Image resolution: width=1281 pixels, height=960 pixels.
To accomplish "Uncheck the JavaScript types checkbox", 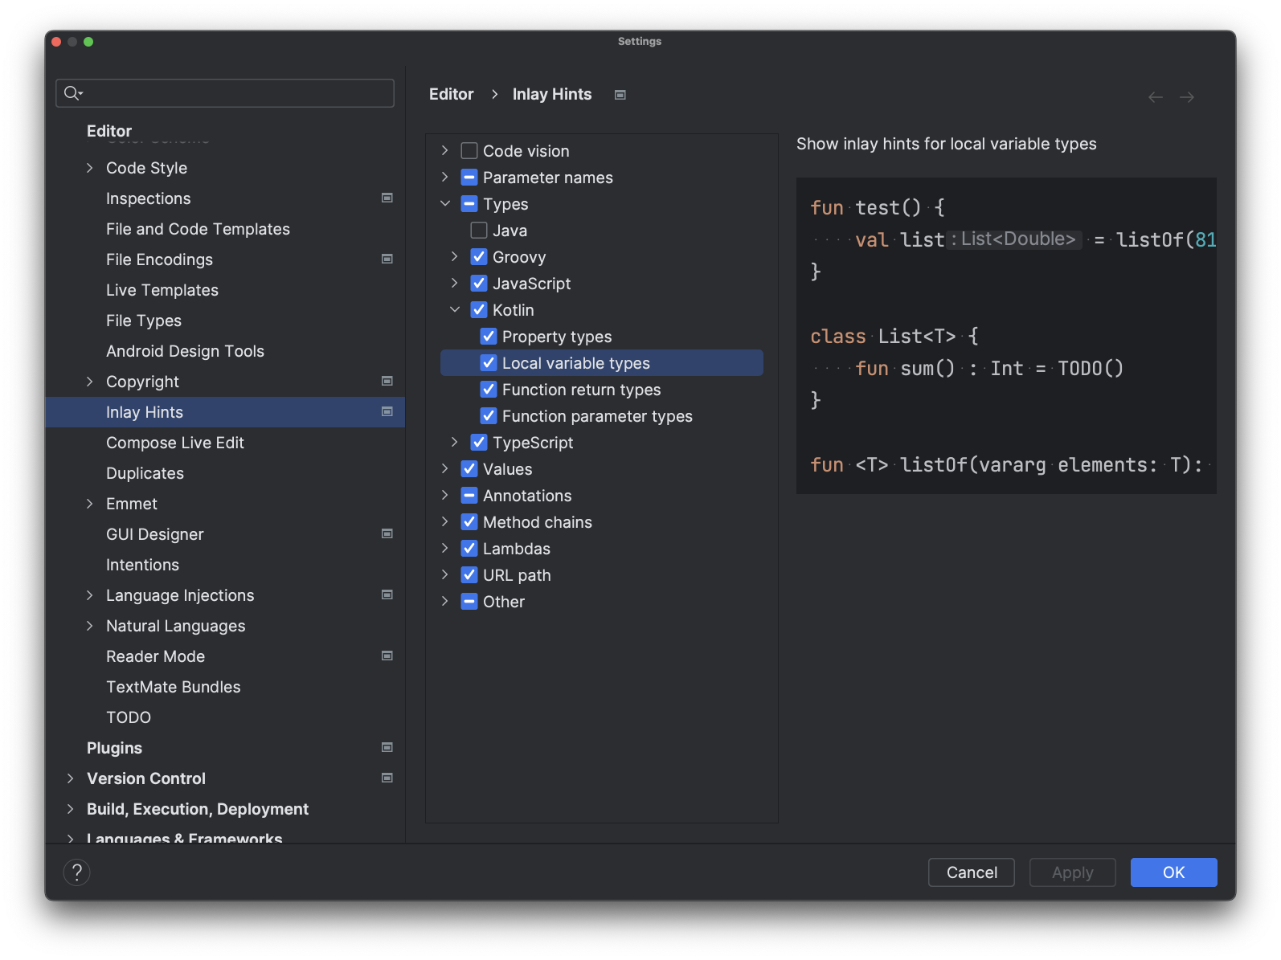I will 479,284.
